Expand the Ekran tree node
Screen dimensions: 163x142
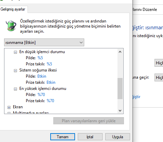9,107
